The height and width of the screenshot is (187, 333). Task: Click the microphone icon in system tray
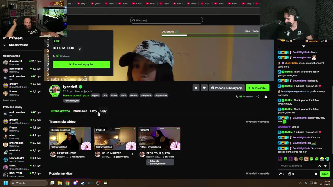click(x=306, y=183)
